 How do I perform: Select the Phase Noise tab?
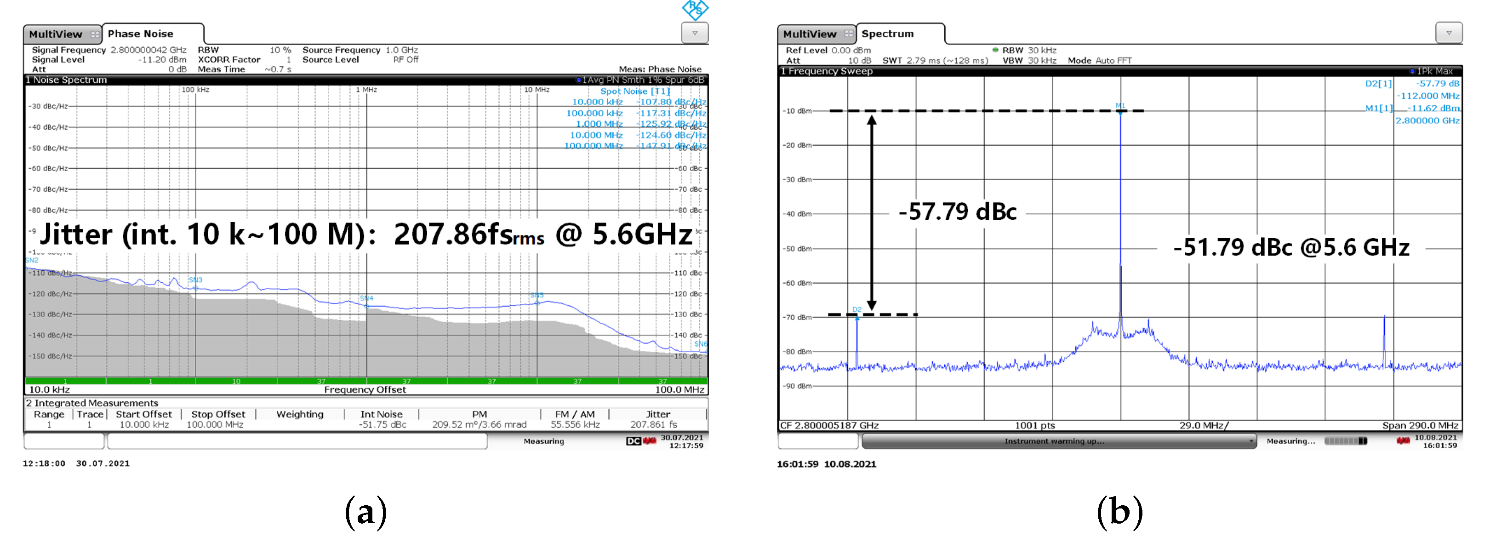coord(141,34)
